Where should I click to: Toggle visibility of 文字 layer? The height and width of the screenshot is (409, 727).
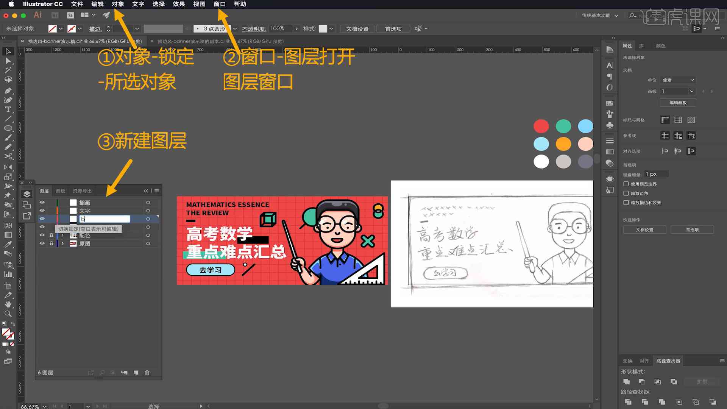[x=42, y=210]
